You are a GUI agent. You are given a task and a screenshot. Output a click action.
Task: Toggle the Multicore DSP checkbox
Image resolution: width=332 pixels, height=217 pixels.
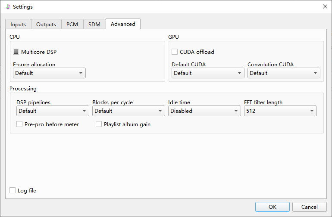click(x=16, y=52)
